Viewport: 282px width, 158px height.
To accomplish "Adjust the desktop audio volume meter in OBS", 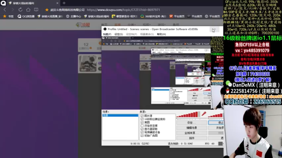I will pyautogui.click(x=216, y=116).
